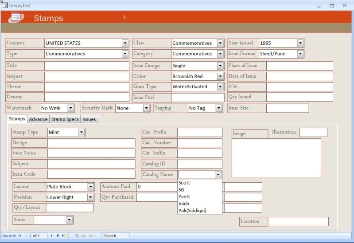Select Yvett catalog option
This screenshot has width=354, height=243.
click(199, 196)
